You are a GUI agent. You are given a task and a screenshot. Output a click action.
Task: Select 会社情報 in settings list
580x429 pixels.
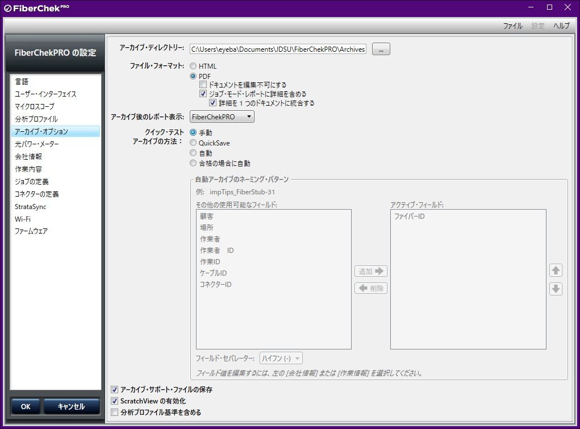pyautogui.click(x=56, y=157)
